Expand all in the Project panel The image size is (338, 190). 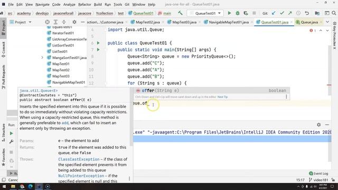pyautogui.click(x=55, y=22)
